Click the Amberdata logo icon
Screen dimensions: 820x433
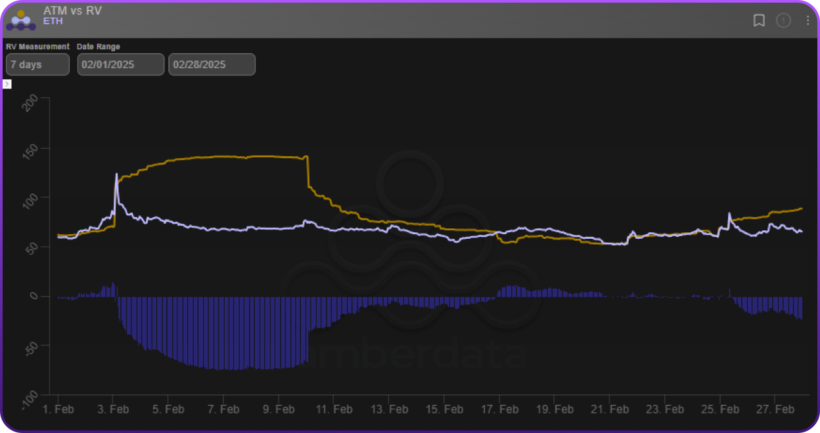(x=20, y=20)
